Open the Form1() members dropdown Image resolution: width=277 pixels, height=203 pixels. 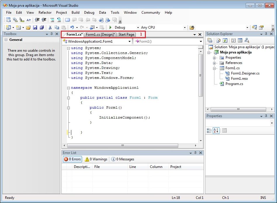point(201,41)
